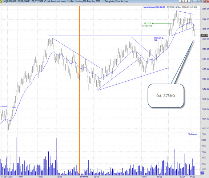
Task: Click the 10:03 time axis label
Action: [x=144, y=177]
